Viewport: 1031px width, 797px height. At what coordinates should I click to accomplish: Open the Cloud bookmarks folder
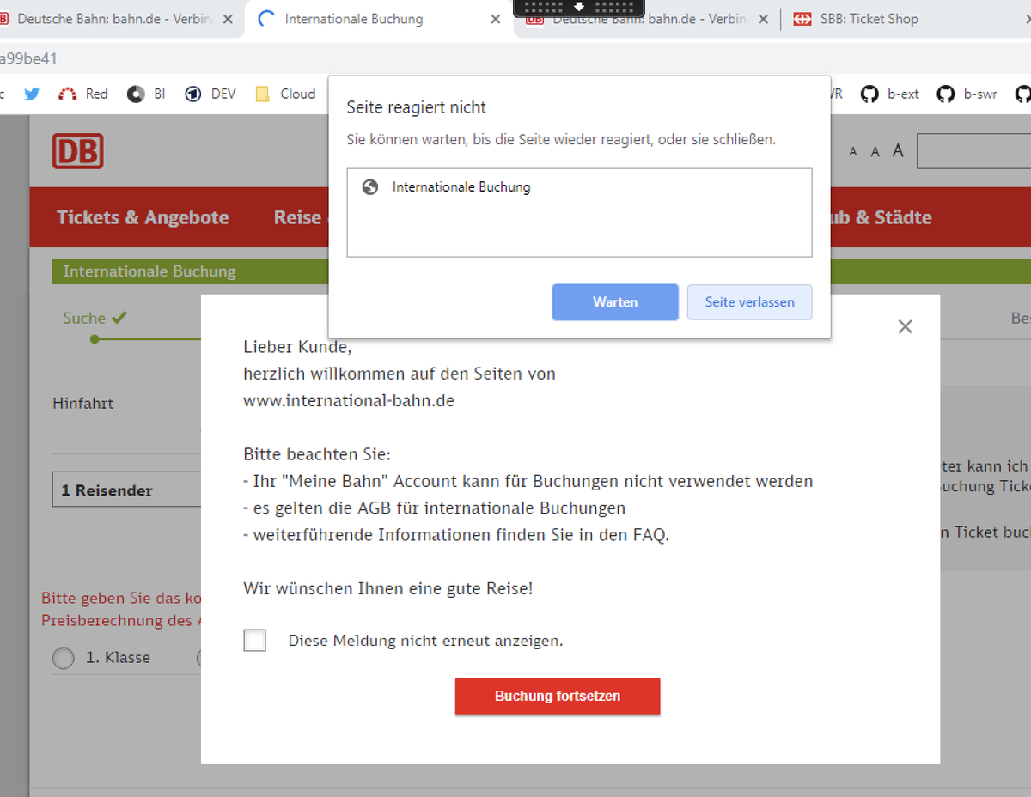pos(286,94)
